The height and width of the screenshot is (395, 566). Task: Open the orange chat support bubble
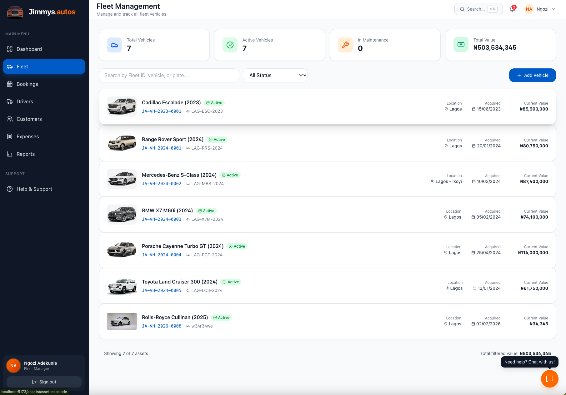pyautogui.click(x=549, y=379)
